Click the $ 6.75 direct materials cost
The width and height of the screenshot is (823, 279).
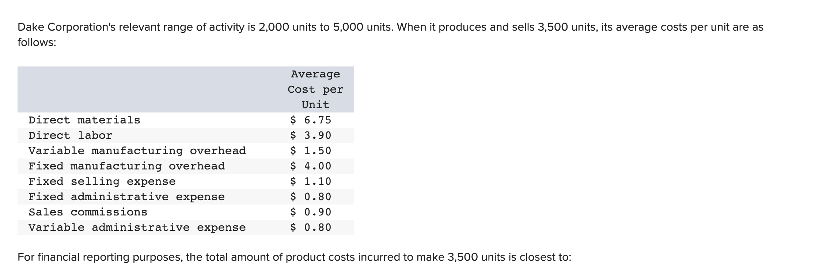(x=311, y=120)
